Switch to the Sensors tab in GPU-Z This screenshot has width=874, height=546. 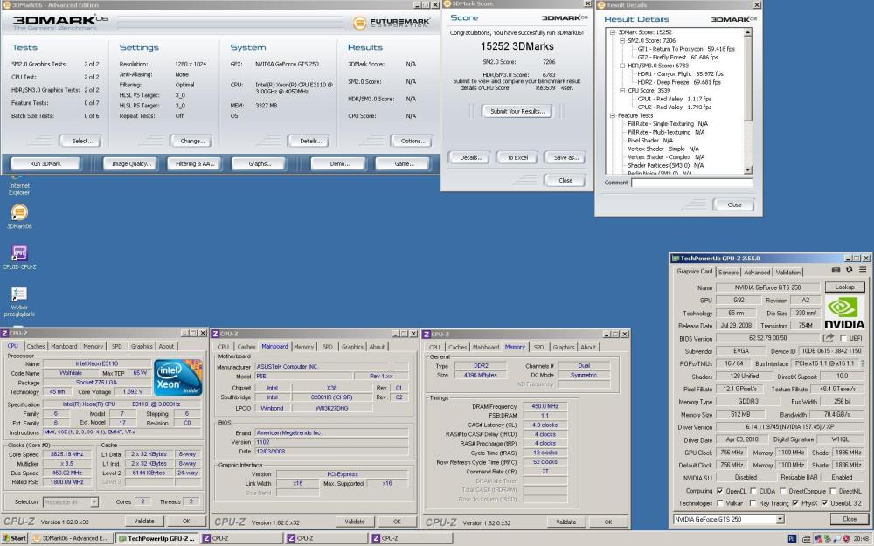(728, 272)
